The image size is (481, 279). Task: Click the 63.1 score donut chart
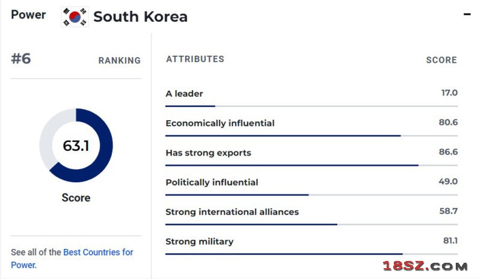click(x=76, y=145)
